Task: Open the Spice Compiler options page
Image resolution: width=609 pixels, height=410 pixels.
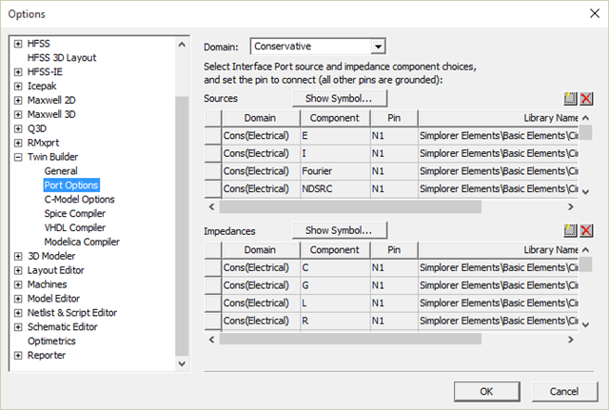Action: click(x=75, y=214)
